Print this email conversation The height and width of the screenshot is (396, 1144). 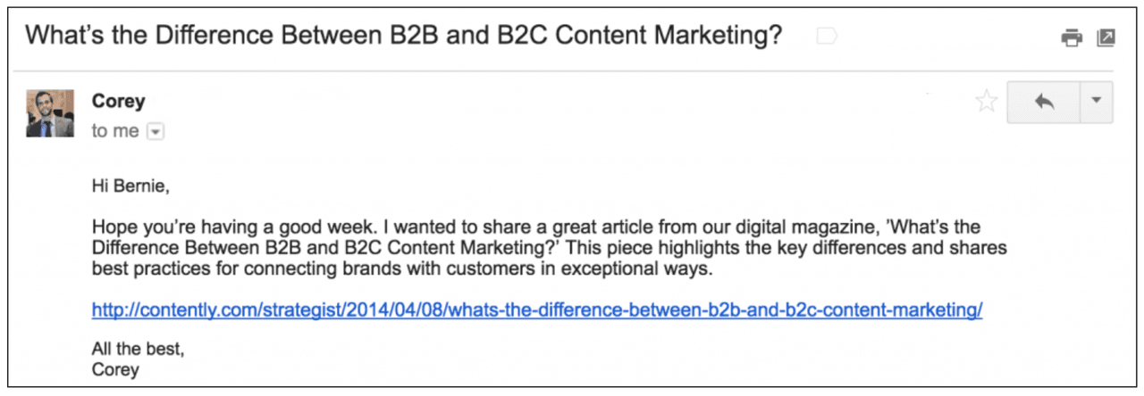[1070, 38]
